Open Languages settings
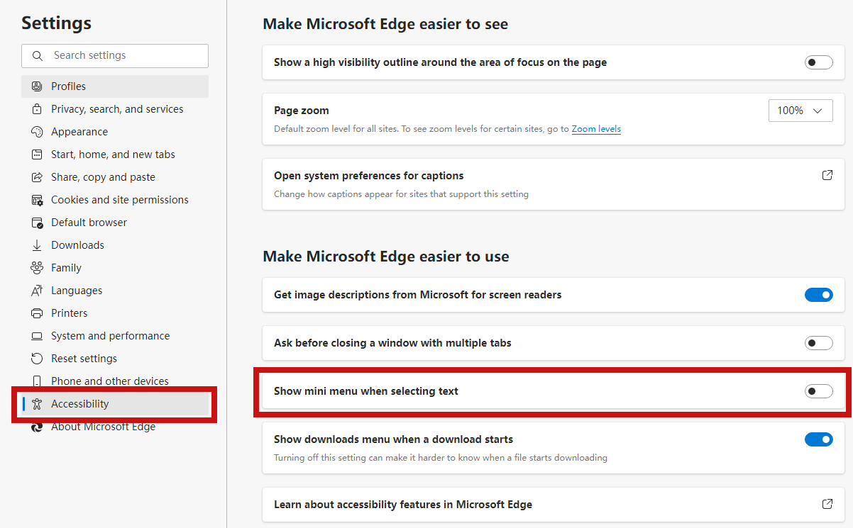 click(x=115, y=291)
